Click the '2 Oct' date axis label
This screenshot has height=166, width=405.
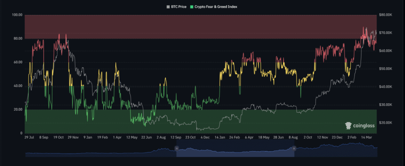(x=308, y=137)
